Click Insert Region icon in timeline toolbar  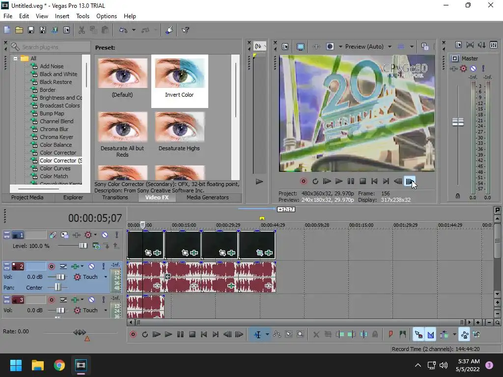(403, 334)
